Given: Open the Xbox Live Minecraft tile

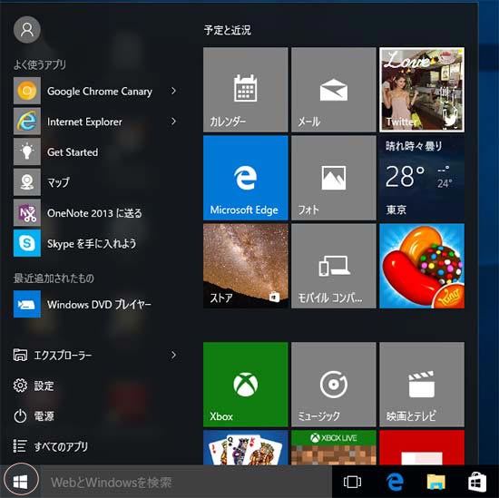Looking at the screenshot, I should 334,447.
